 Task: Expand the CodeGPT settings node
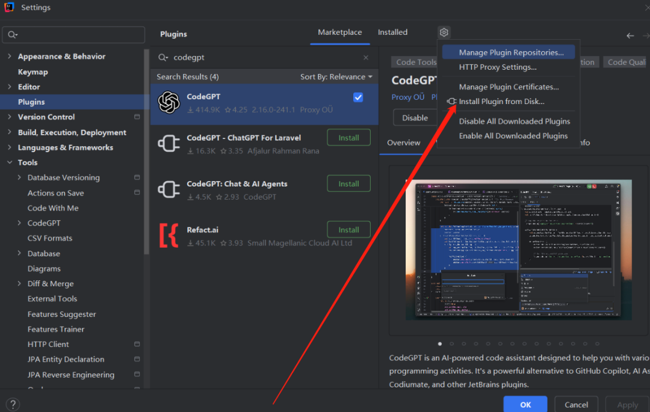click(x=19, y=223)
